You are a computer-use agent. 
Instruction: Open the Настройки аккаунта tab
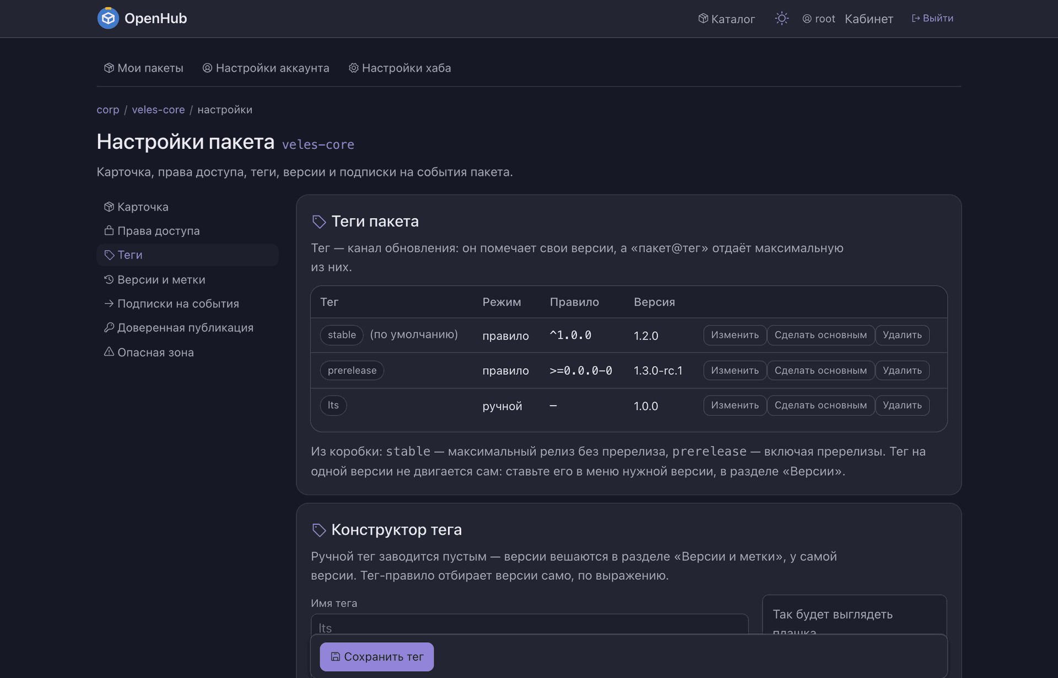click(x=266, y=68)
